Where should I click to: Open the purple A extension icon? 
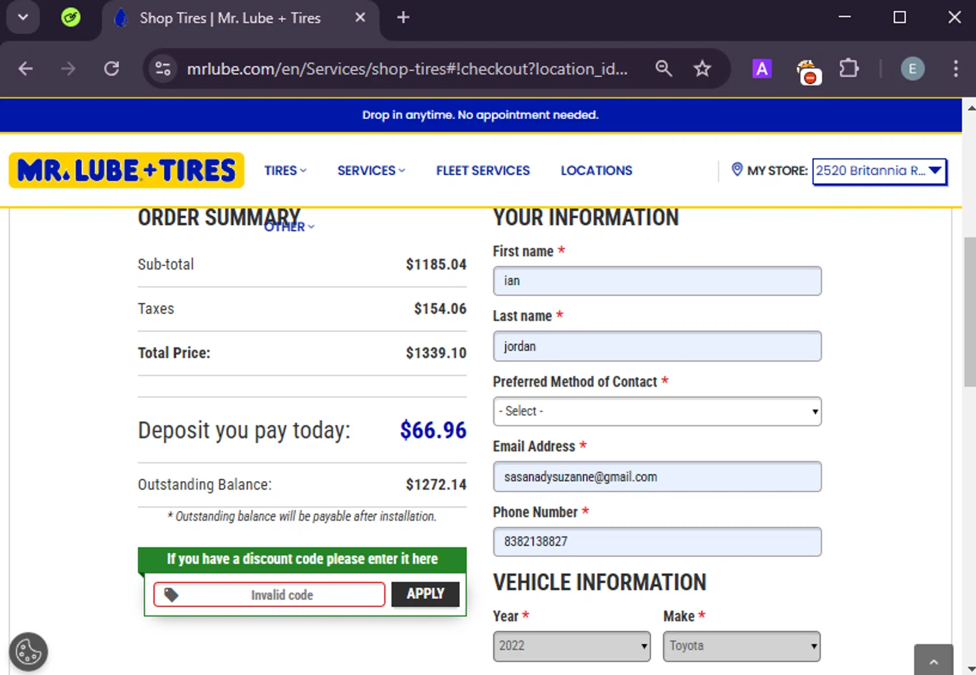click(x=762, y=68)
